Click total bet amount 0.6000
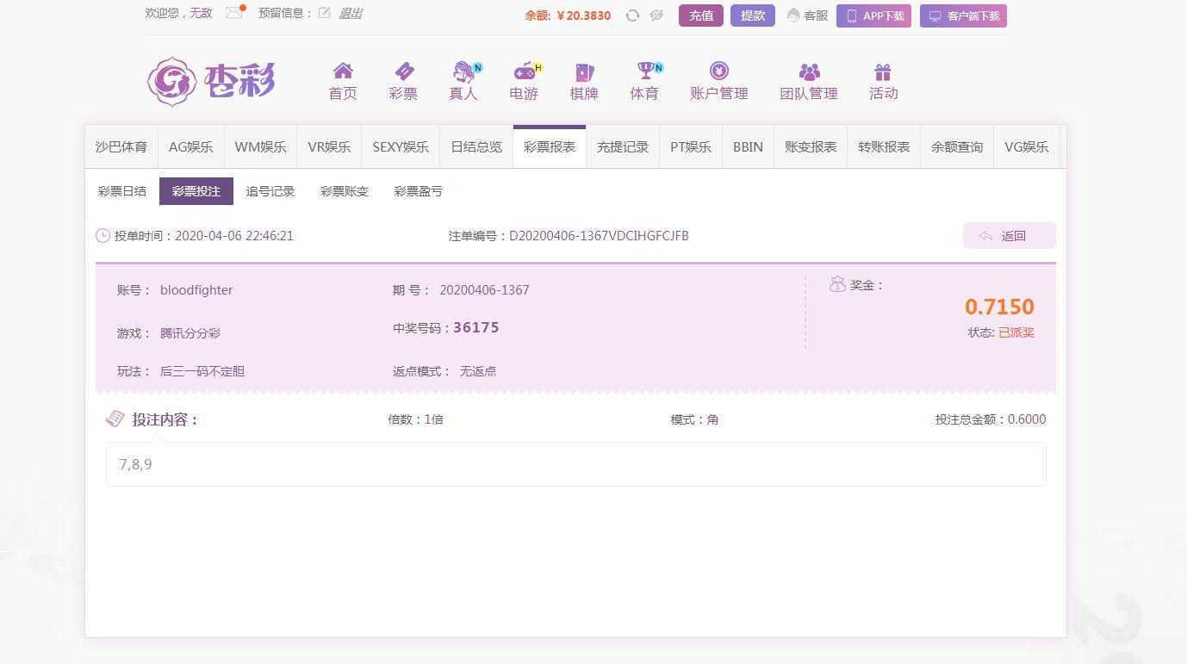This screenshot has width=1187, height=664. 1027,419
